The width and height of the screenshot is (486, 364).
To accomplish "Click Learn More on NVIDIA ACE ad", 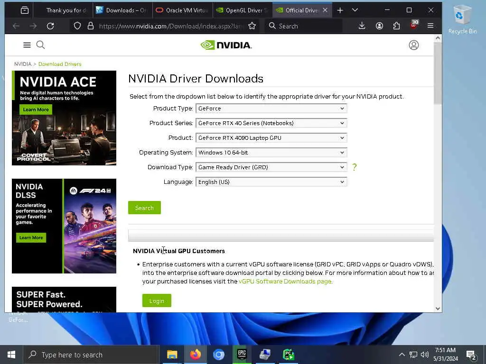I will [36, 109].
